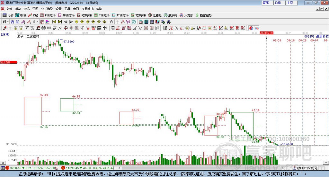Viewport: 329px width, 177px height.
Task: Open the 窗口 menu
Action: pyautogui.click(x=76, y=9)
